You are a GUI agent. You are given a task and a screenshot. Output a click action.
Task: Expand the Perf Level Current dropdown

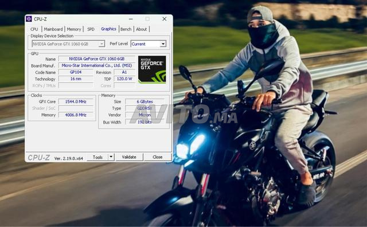149,44
